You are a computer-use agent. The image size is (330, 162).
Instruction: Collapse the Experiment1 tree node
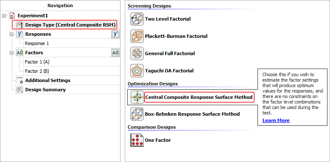click(4, 16)
